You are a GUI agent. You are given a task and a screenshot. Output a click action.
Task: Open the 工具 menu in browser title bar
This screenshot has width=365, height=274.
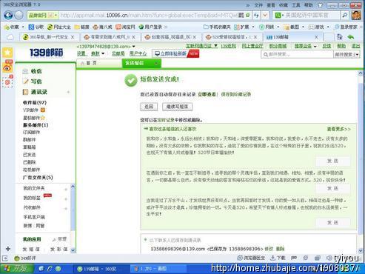coord(295,5)
